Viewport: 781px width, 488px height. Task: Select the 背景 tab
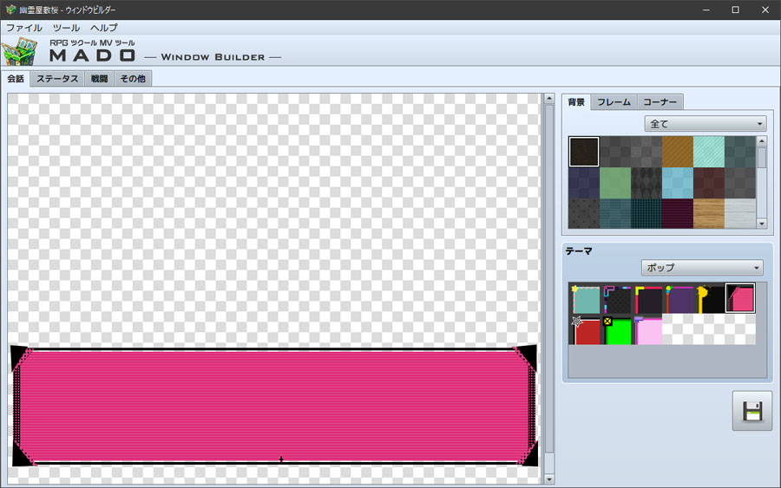576,102
